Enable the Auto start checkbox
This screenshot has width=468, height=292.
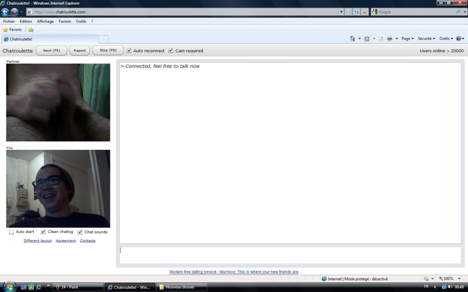tap(11, 232)
